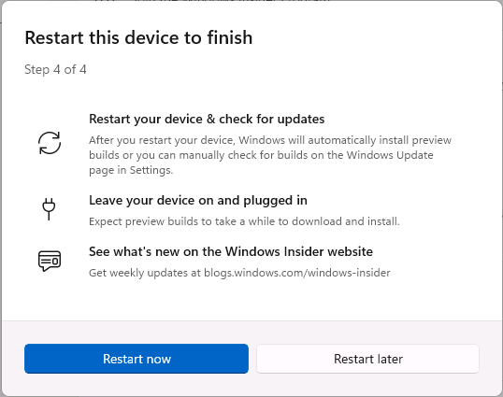Click the words "download and install" in plug description
The width and height of the screenshot is (503, 397).
(345, 221)
